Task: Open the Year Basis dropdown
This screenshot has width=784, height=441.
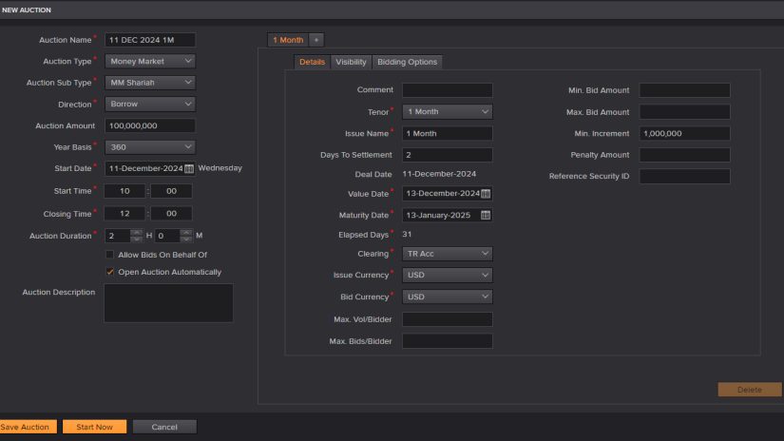Action: coord(150,147)
